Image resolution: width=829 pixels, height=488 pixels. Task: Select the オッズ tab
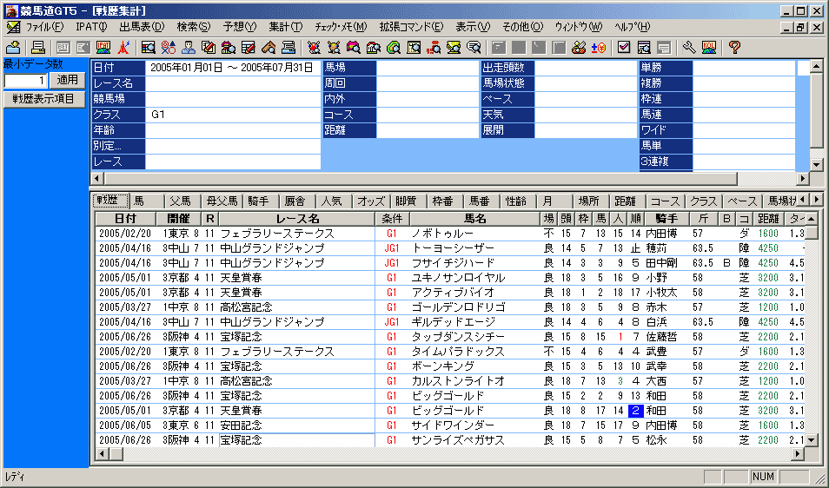click(371, 201)
